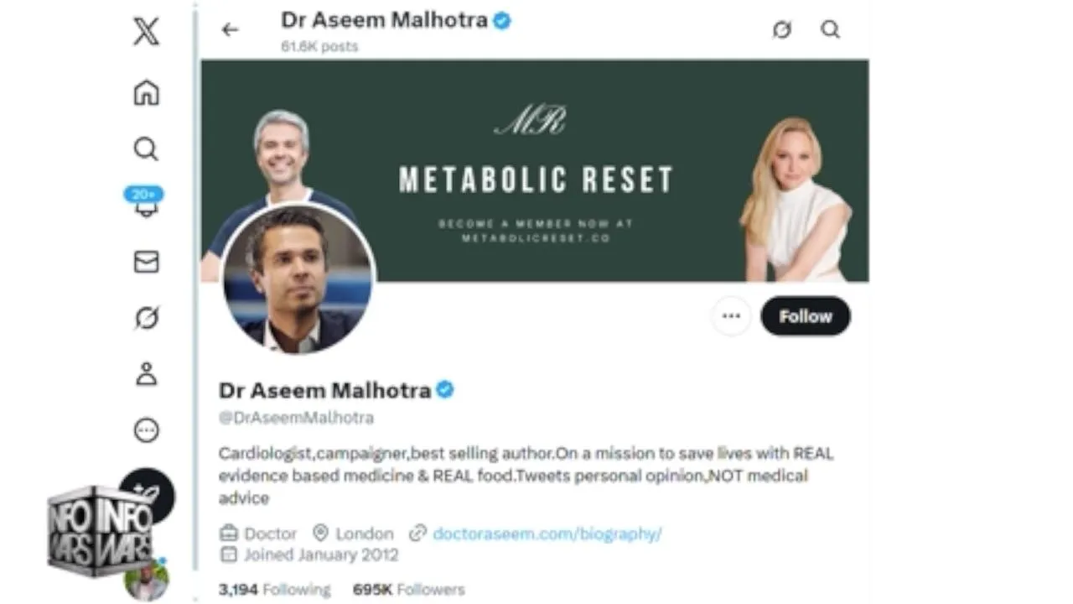This screenshot has height=604, width=1073.
Task: Click the Grok icon in profile header
Action: click(781, 30)
